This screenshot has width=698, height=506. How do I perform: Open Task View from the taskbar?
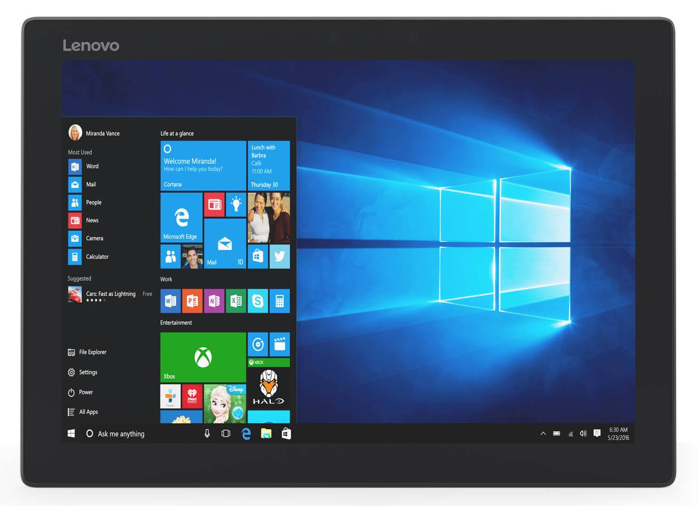click(x=226, y=434)
